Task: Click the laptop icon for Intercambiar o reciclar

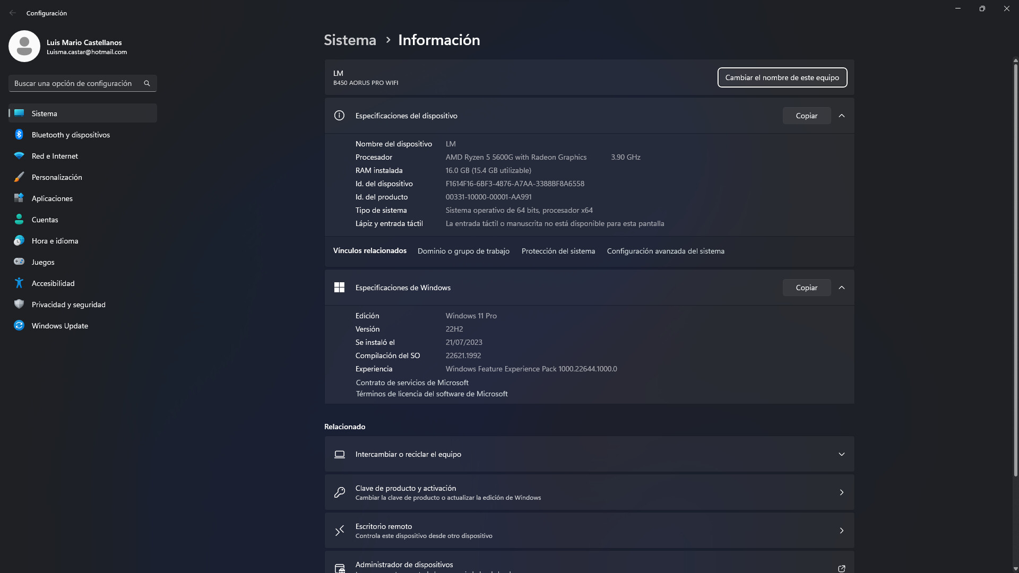Action: point(340,454)
